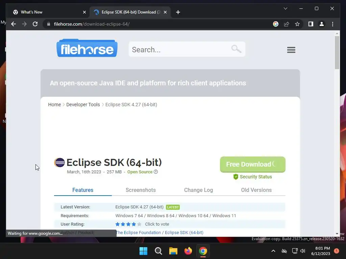Open the notification bell badge
The image size is (346, 259).
[337, 251]
